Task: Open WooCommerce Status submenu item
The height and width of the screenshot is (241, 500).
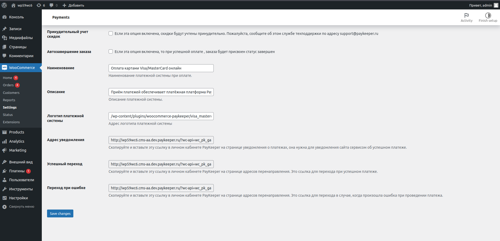Action: [8, 115]
